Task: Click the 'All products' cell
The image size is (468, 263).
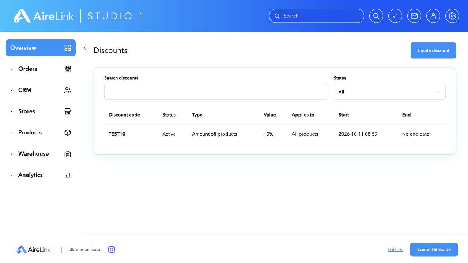Action: (x=305, y=134)
